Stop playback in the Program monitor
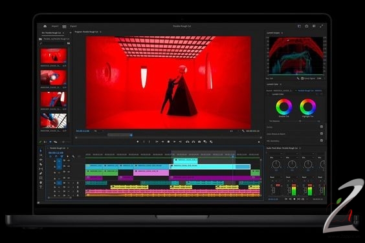The width and height of the screenshot is (365, 243). pos(168,142)
